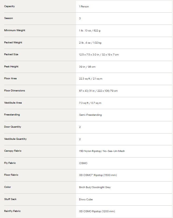Click the Floor Area label
Viewport: 173px width, 218px height.
(x=10, y=78)
